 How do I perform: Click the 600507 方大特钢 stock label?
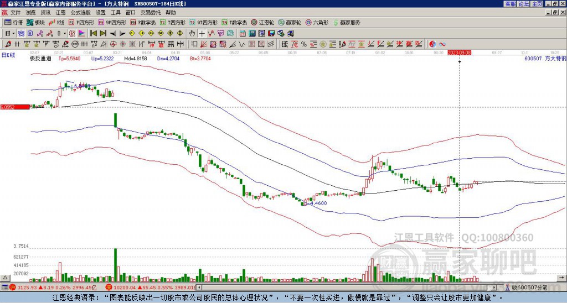pos(545,58)
